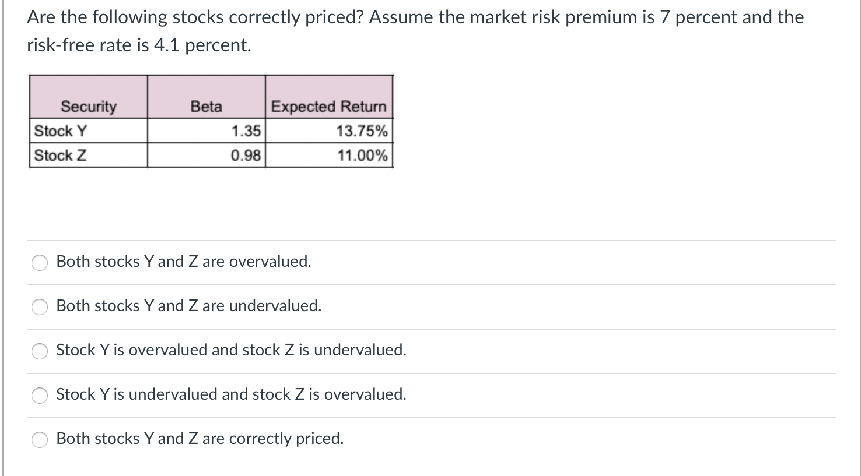Select radio button for both stocks undervalued
Viewport: 861px width, 476px height.
tap(40, 307)
